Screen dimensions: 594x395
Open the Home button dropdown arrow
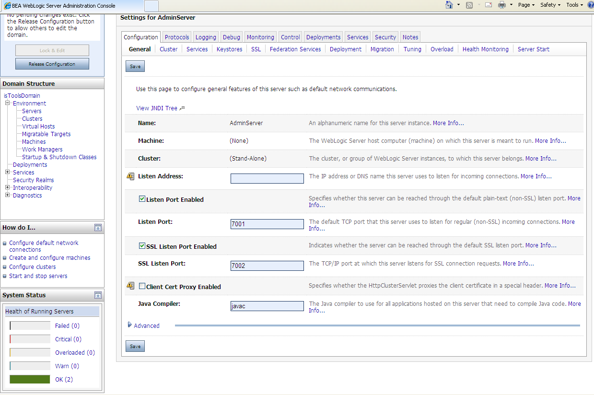point(458,5)
